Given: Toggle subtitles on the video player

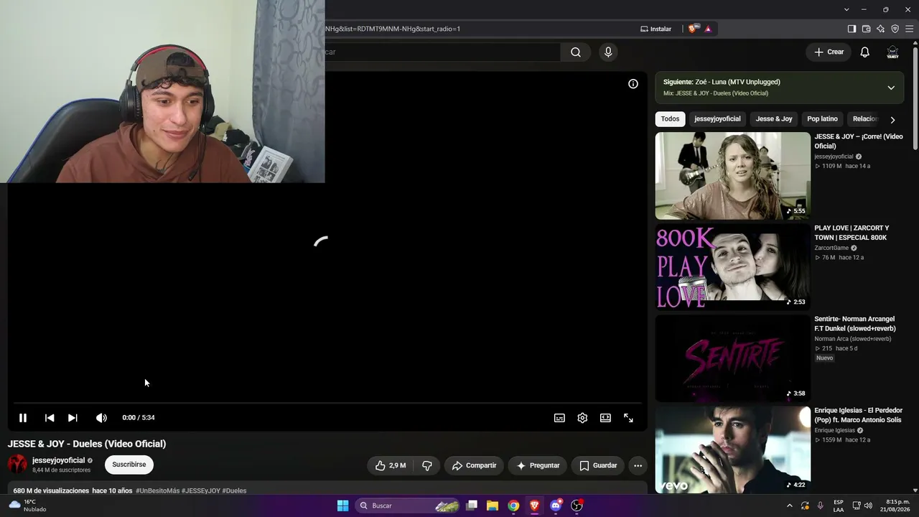Looking at the screenshot, I should (x=559, y=418).
